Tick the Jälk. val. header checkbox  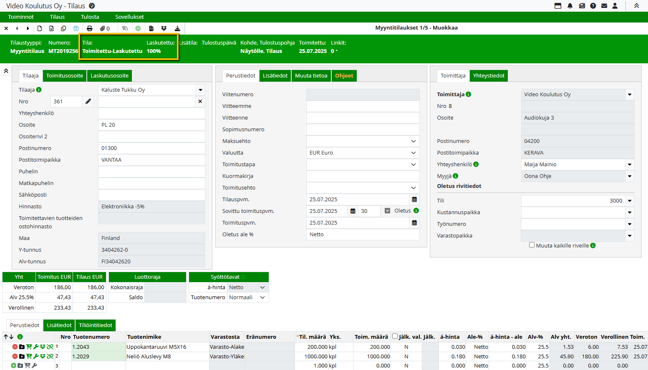tap(395, 336)
